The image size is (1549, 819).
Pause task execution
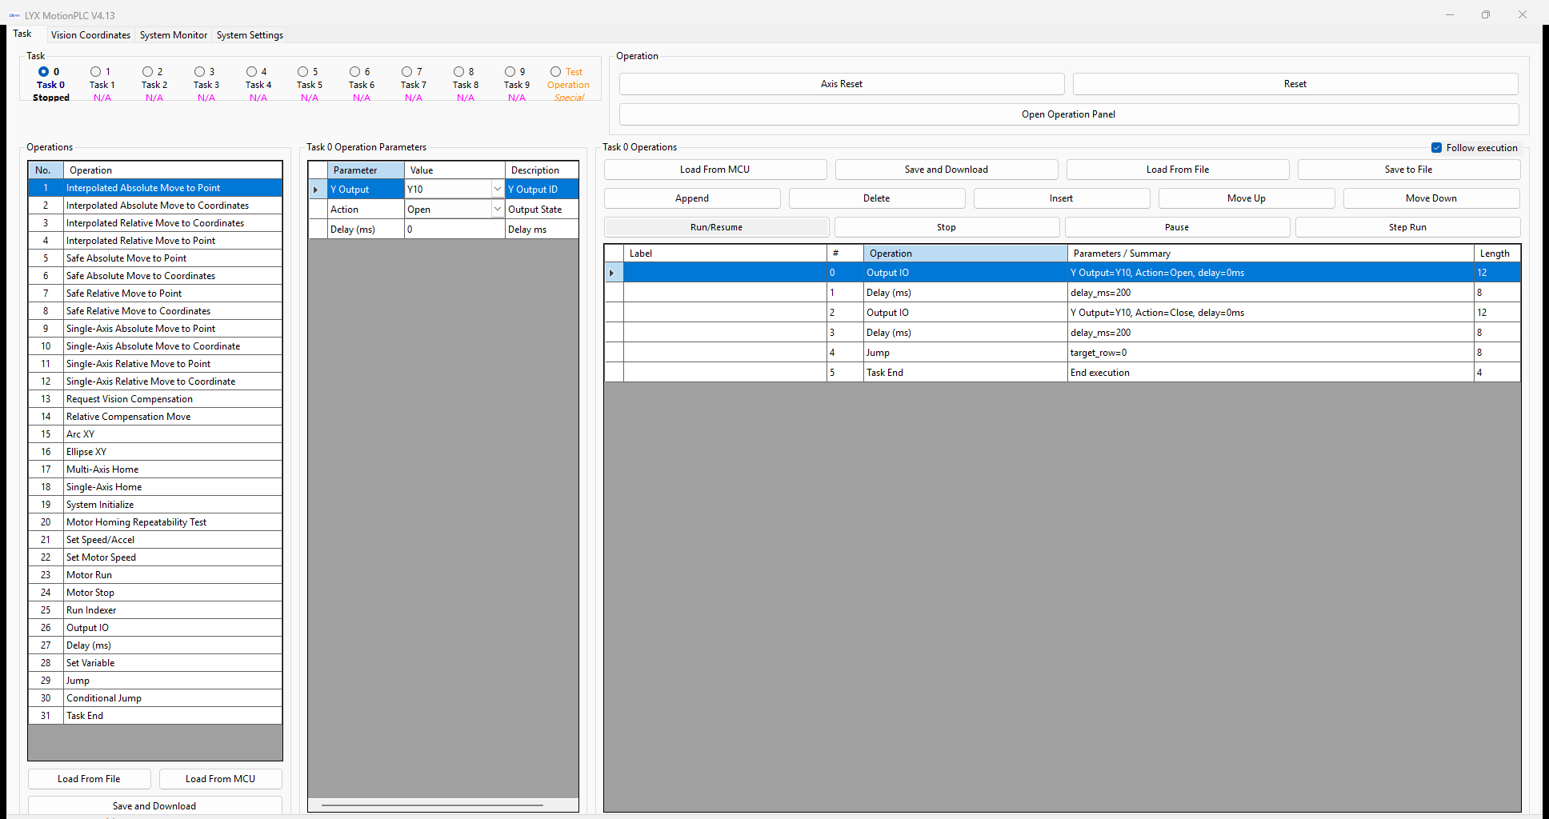point(1177,227)
